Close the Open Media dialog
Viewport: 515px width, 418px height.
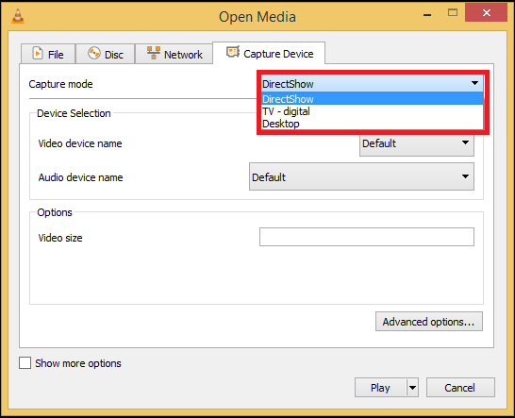(486, 13)
